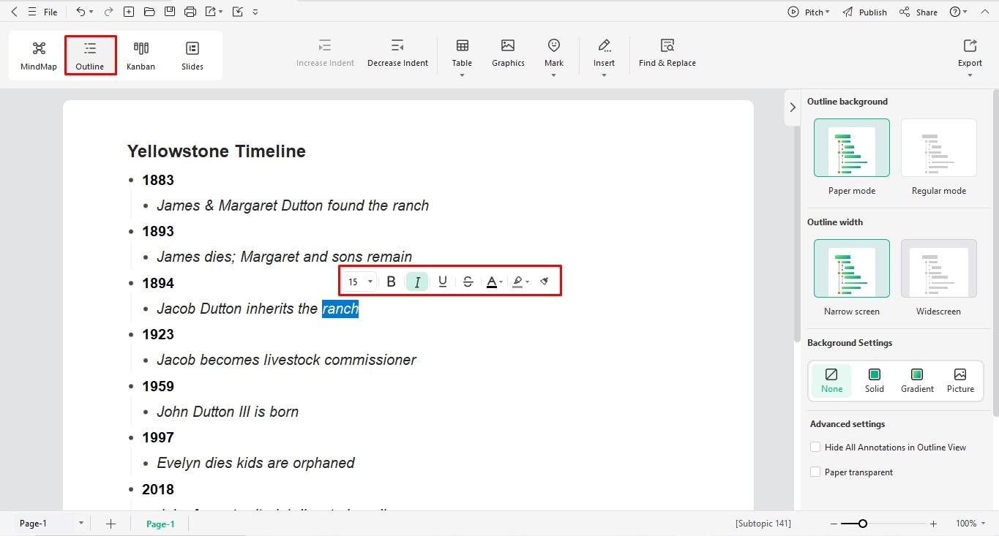
Task: Click the 1997 topic
Action: tap(158, 437)
